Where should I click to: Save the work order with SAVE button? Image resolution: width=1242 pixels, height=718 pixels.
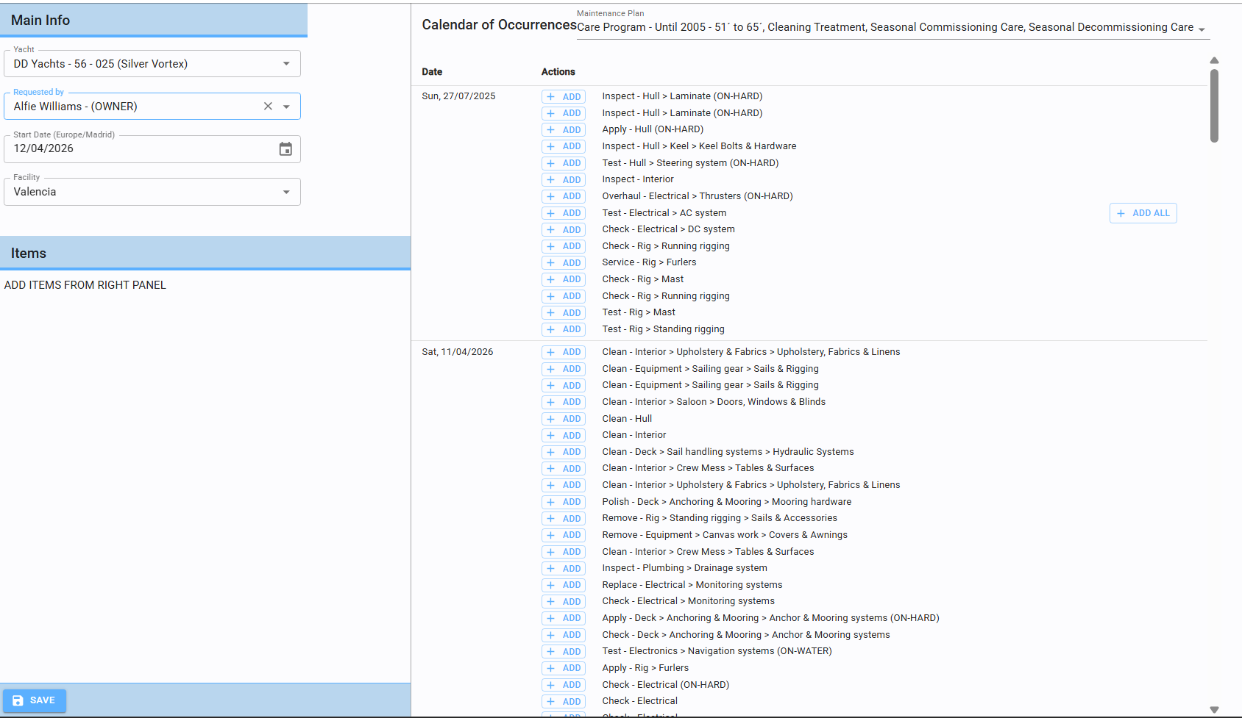(x=35, y=700)
